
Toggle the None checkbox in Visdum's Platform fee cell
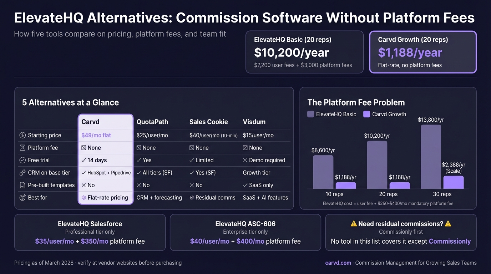(245, 148)
